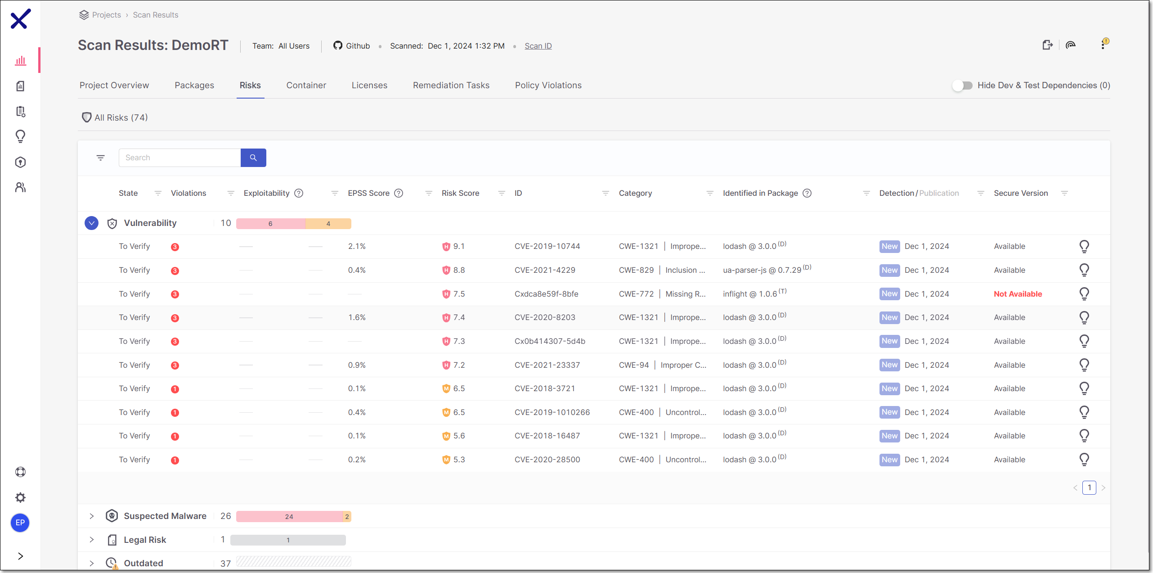Screen dimensions: 1153x573
Task: Click the search magnifier button
Action: 253,158
